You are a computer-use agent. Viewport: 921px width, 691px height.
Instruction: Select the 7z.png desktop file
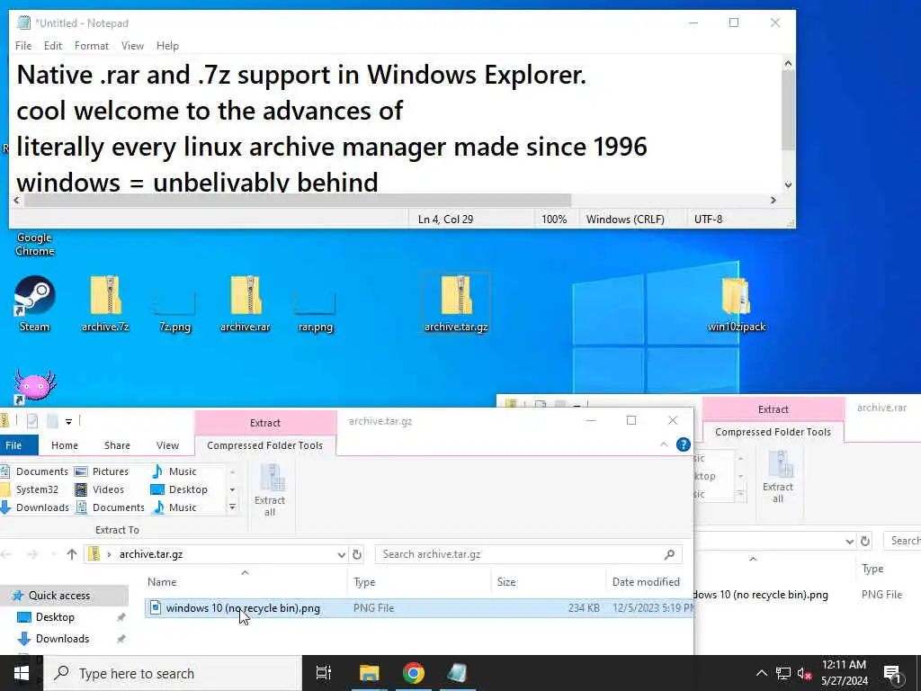[x=175, y=311]
